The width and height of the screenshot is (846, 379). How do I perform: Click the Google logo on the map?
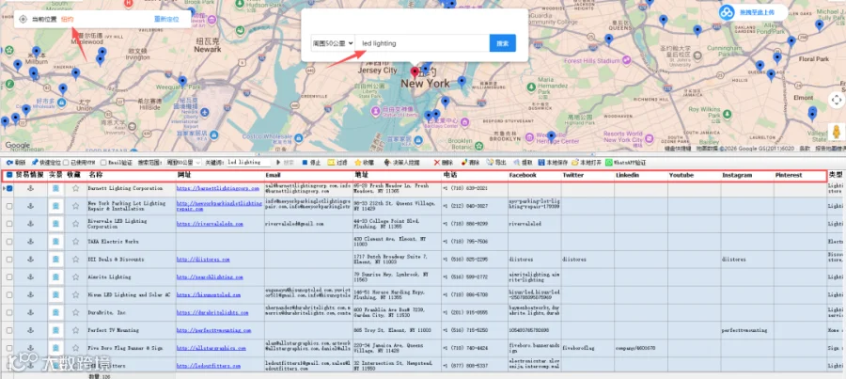click(x=18, y=145)
